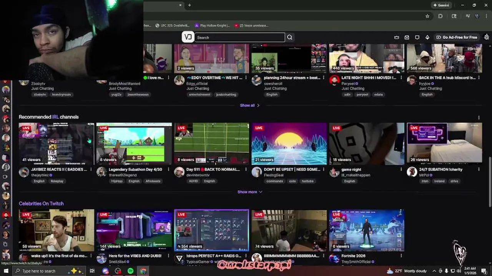Image resolution: width=492 pixels, height=276 pixels.
Task: Open a new browser tab
Action: click(189, 5)
